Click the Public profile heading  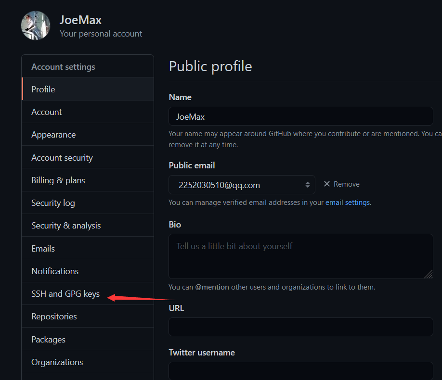[x=210, y=66]
